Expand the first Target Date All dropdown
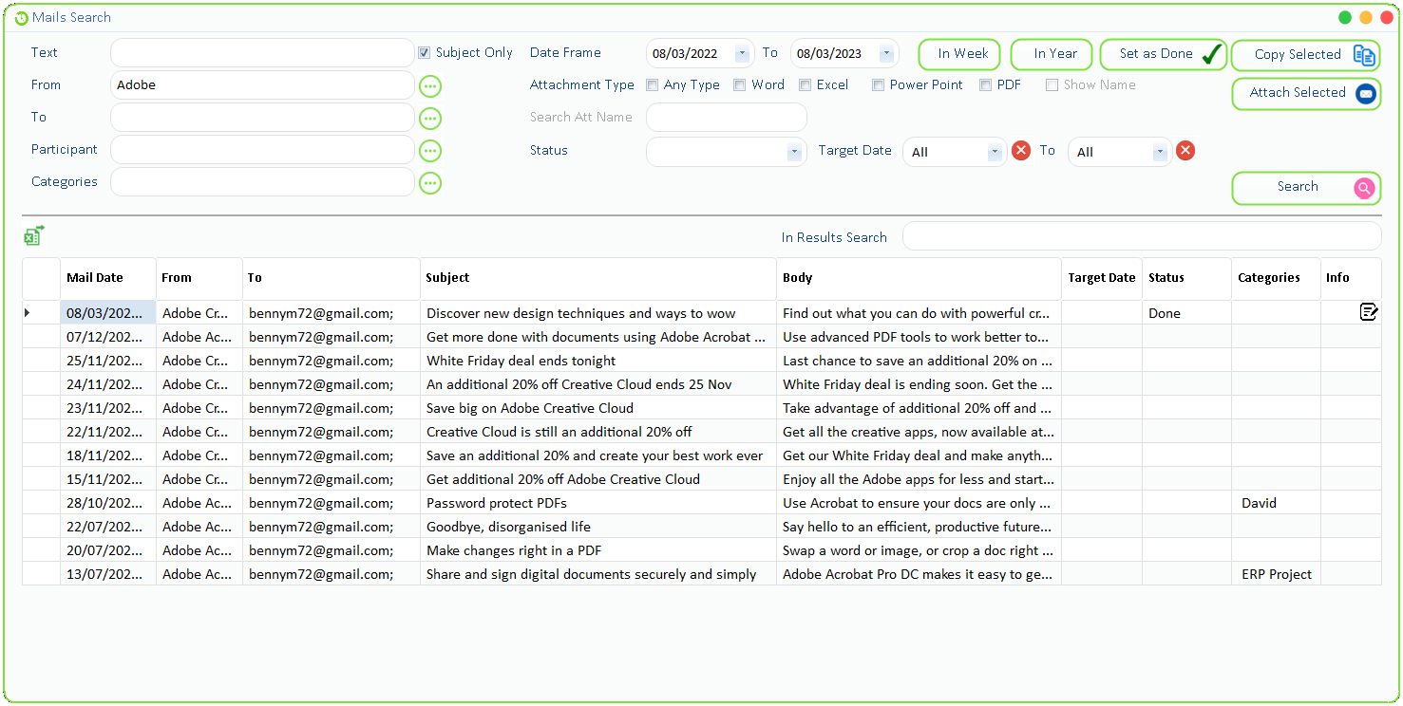The width and height of the screenshot is (1403, 706). [x=995, y=151]
